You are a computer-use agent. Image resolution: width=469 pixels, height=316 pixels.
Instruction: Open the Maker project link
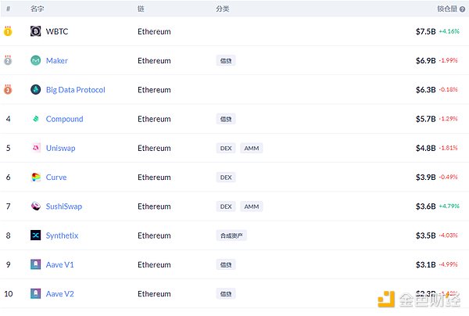pos(57,60)
